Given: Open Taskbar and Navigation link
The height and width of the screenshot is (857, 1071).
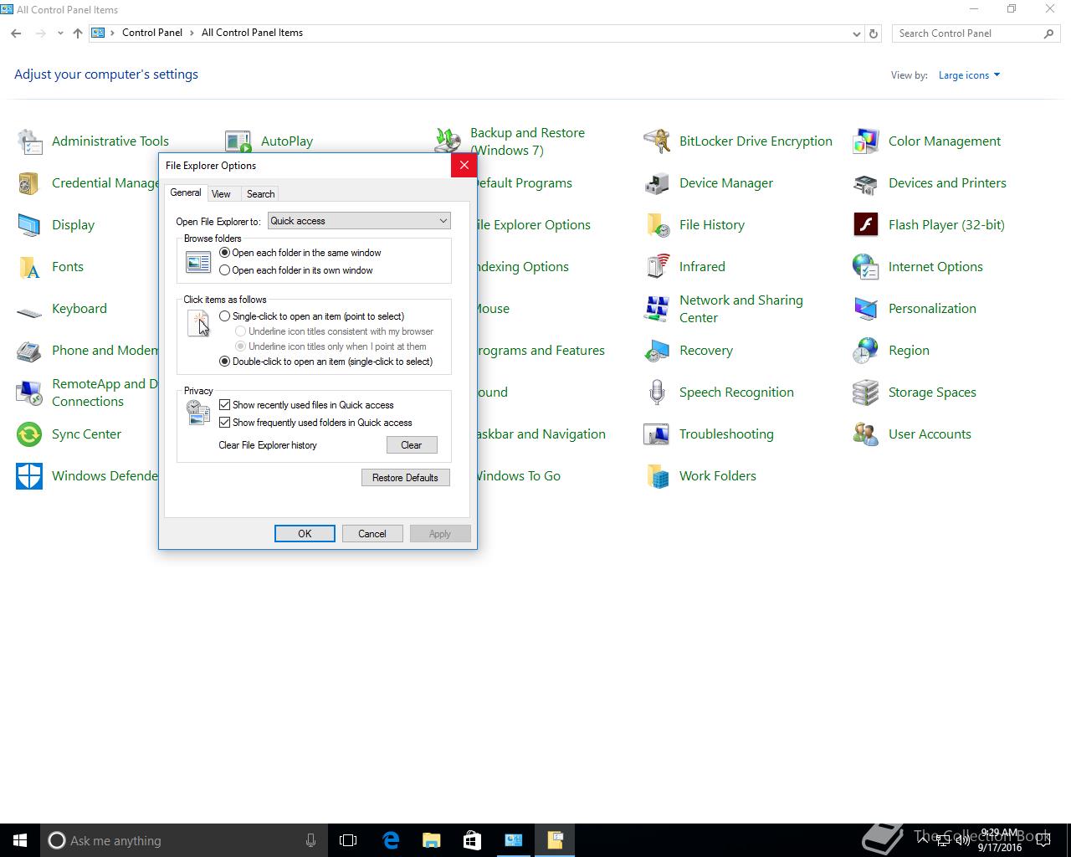Looking at the screenshot, I should point(541,434).
